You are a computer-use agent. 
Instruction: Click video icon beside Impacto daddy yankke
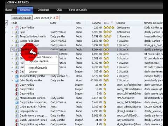[17, 76]
